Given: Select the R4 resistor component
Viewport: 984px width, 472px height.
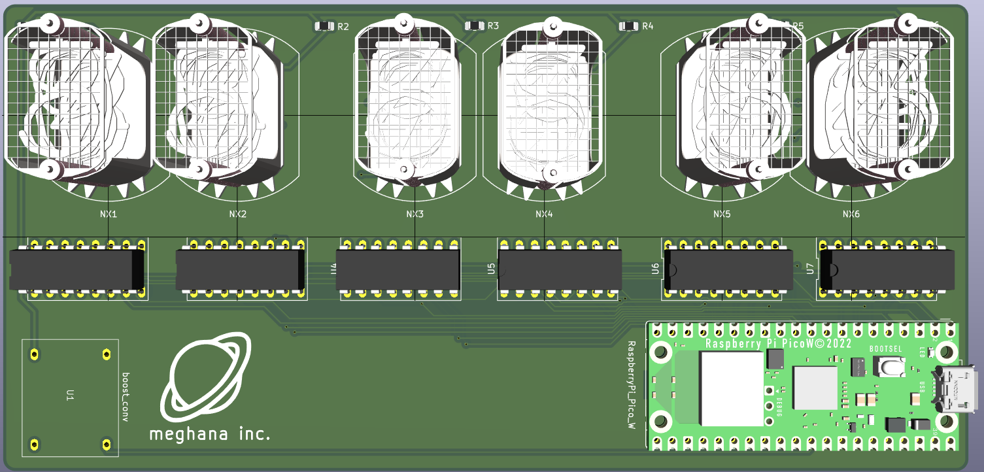Looking at the screenshot, I should click(x=628, y=26).
